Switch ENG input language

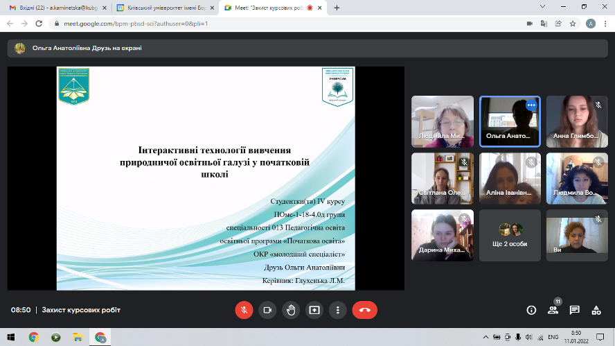(x=553, y=337)
